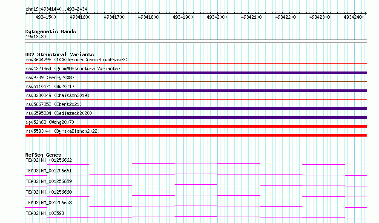The image size is (379, 223).
Task: Select the DGV Structural Variants track title
Action: point(60,54)
